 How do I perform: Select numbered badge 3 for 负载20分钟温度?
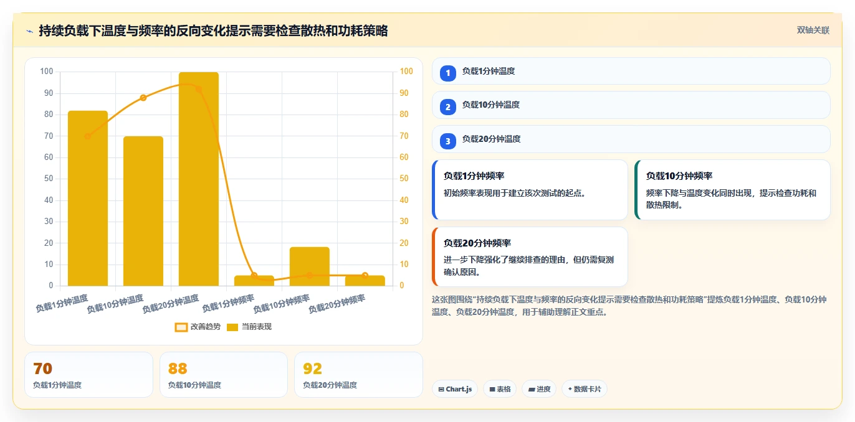coord(447,141)
